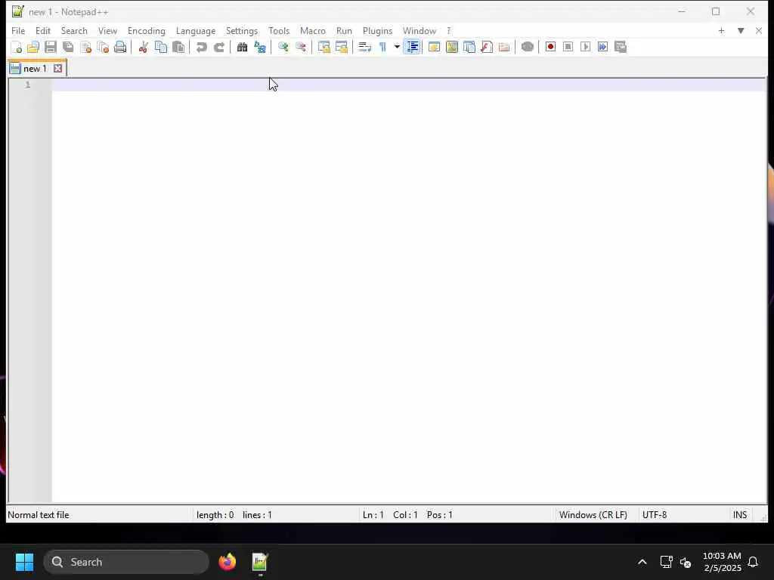This screenshot has height=580, width=774.
Task: Click the Cut scissors icon
Action: click(143, 47)
